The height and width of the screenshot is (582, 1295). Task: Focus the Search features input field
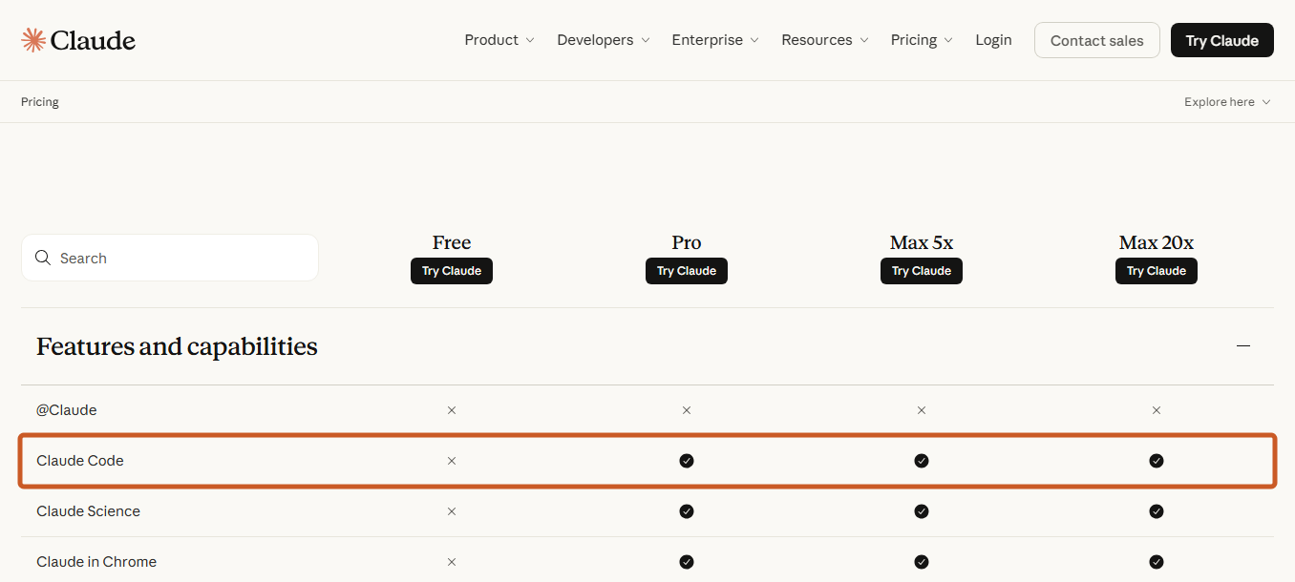pos(170,258)
